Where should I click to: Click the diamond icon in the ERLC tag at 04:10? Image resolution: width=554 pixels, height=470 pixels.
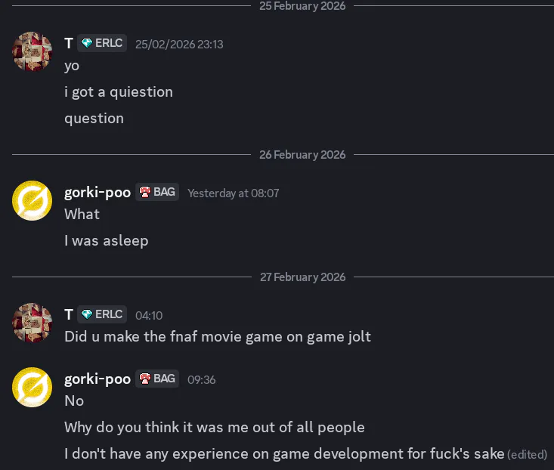87,314
